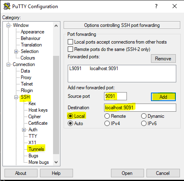Select the SSH category
The image size is (184, 181).
[x=25, y=97]
